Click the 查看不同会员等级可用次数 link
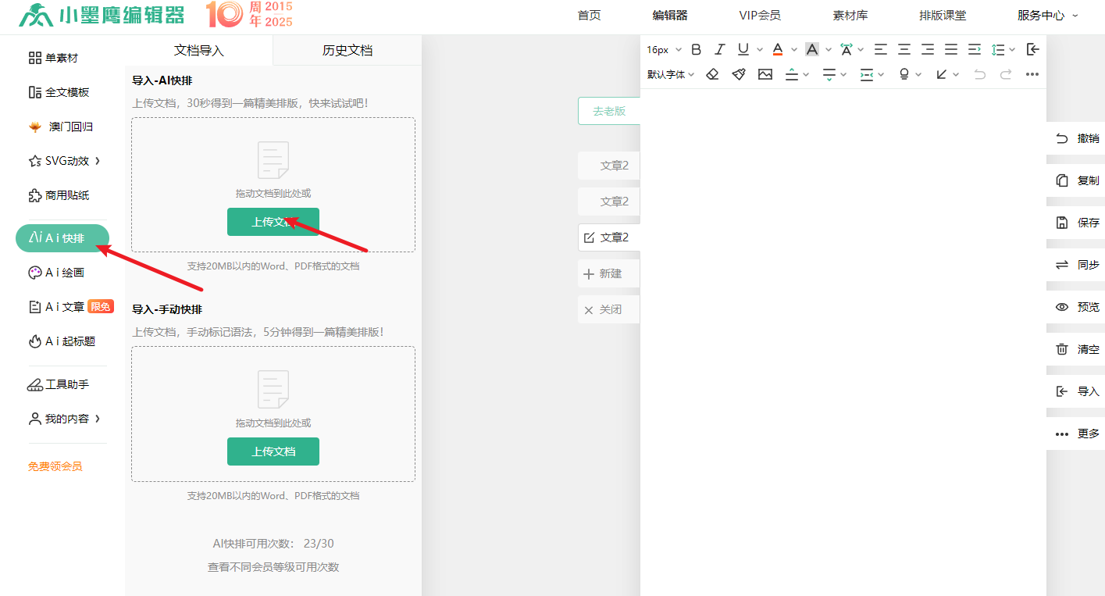1105x596 pixels. point(273,567)
